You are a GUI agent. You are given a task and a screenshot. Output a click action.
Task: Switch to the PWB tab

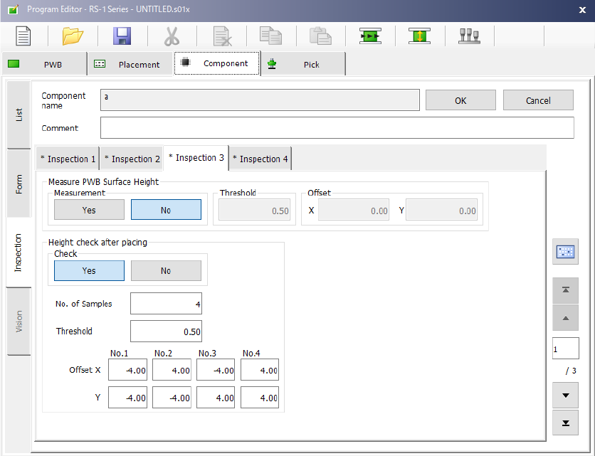click(44, 64)
